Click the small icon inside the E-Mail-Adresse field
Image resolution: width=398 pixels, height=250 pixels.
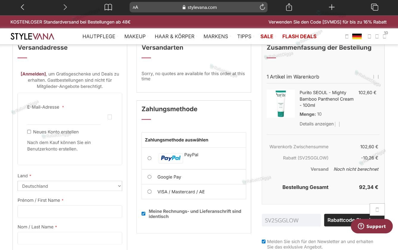pos(110,117)
